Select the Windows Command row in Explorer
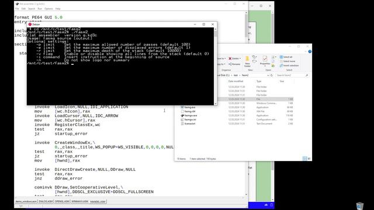374x210 pixels. pos(255,103)
